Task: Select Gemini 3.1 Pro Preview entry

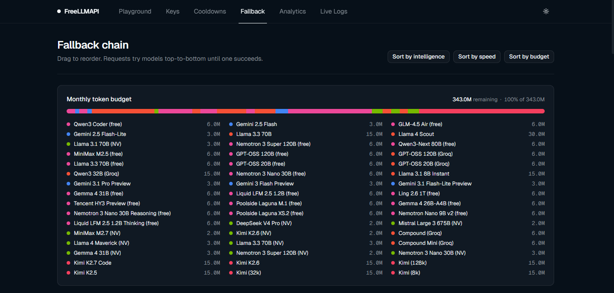Action: click(x=102, y=184)
